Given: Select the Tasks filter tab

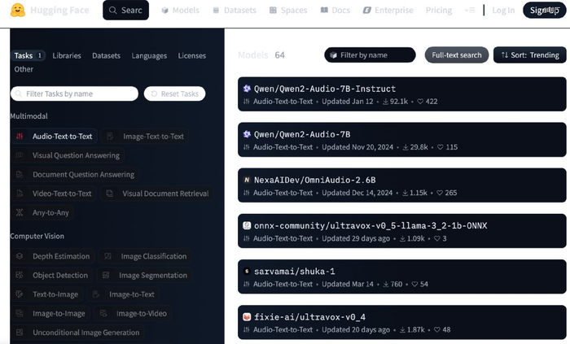Looking at the screenshot, I should [x=28, y=55].
